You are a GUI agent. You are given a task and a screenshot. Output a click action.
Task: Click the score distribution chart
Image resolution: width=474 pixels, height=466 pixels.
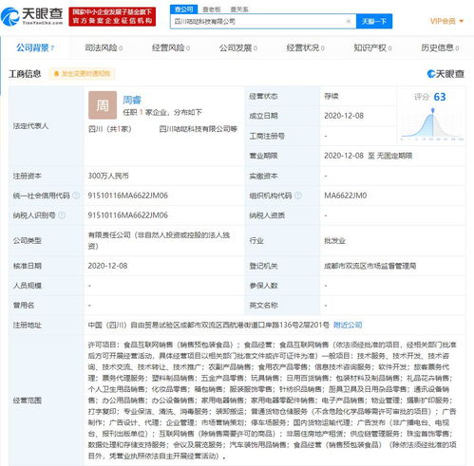432,124
